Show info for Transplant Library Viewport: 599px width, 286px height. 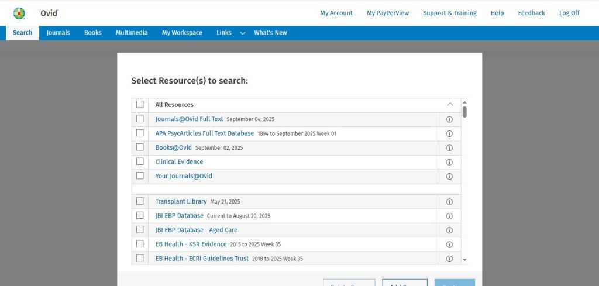tap(449, 202)
